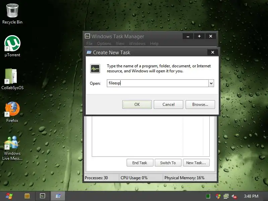Screen dimensions: 268x201
Task: Click the Cancel button in Create New Task
Action: point(169,105)
